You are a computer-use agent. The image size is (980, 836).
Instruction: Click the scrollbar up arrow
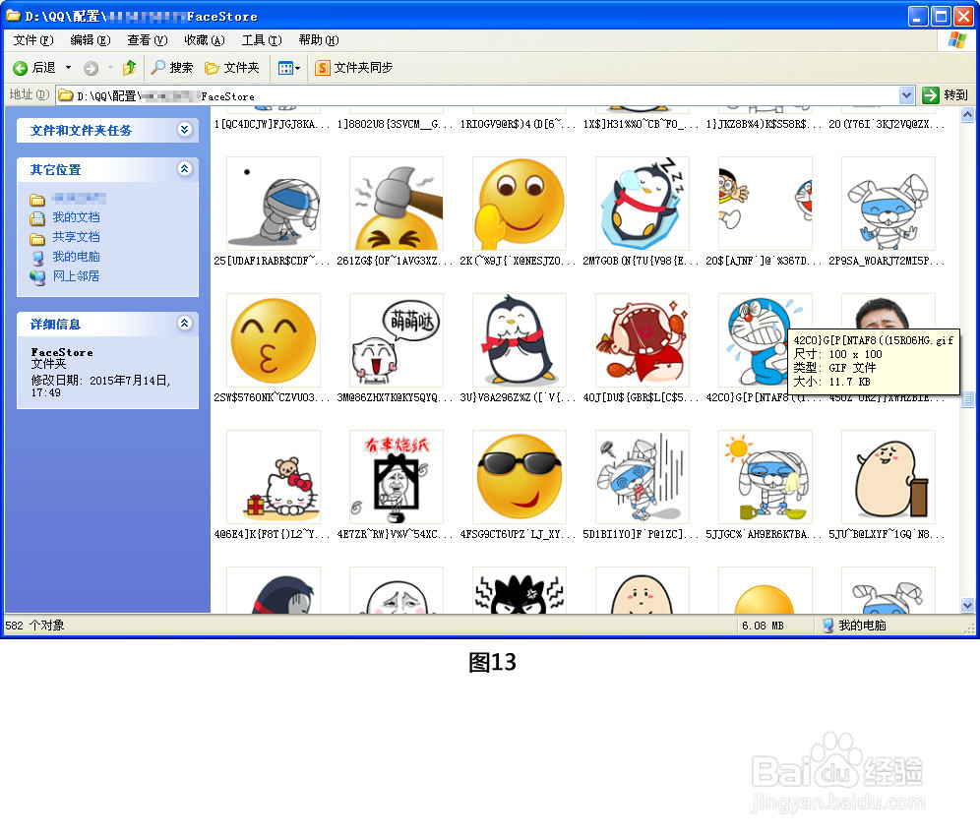[x=967, y=115]
